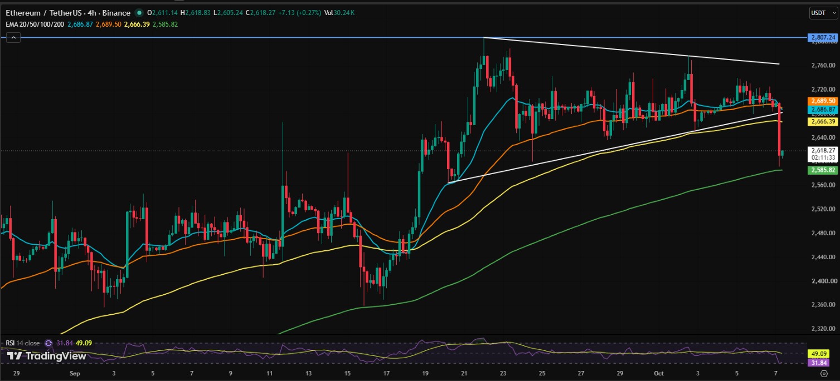Click the current price tag 2,618.27
The width and height of the screenshot is (840, 381).
click(x=823, y=150)
